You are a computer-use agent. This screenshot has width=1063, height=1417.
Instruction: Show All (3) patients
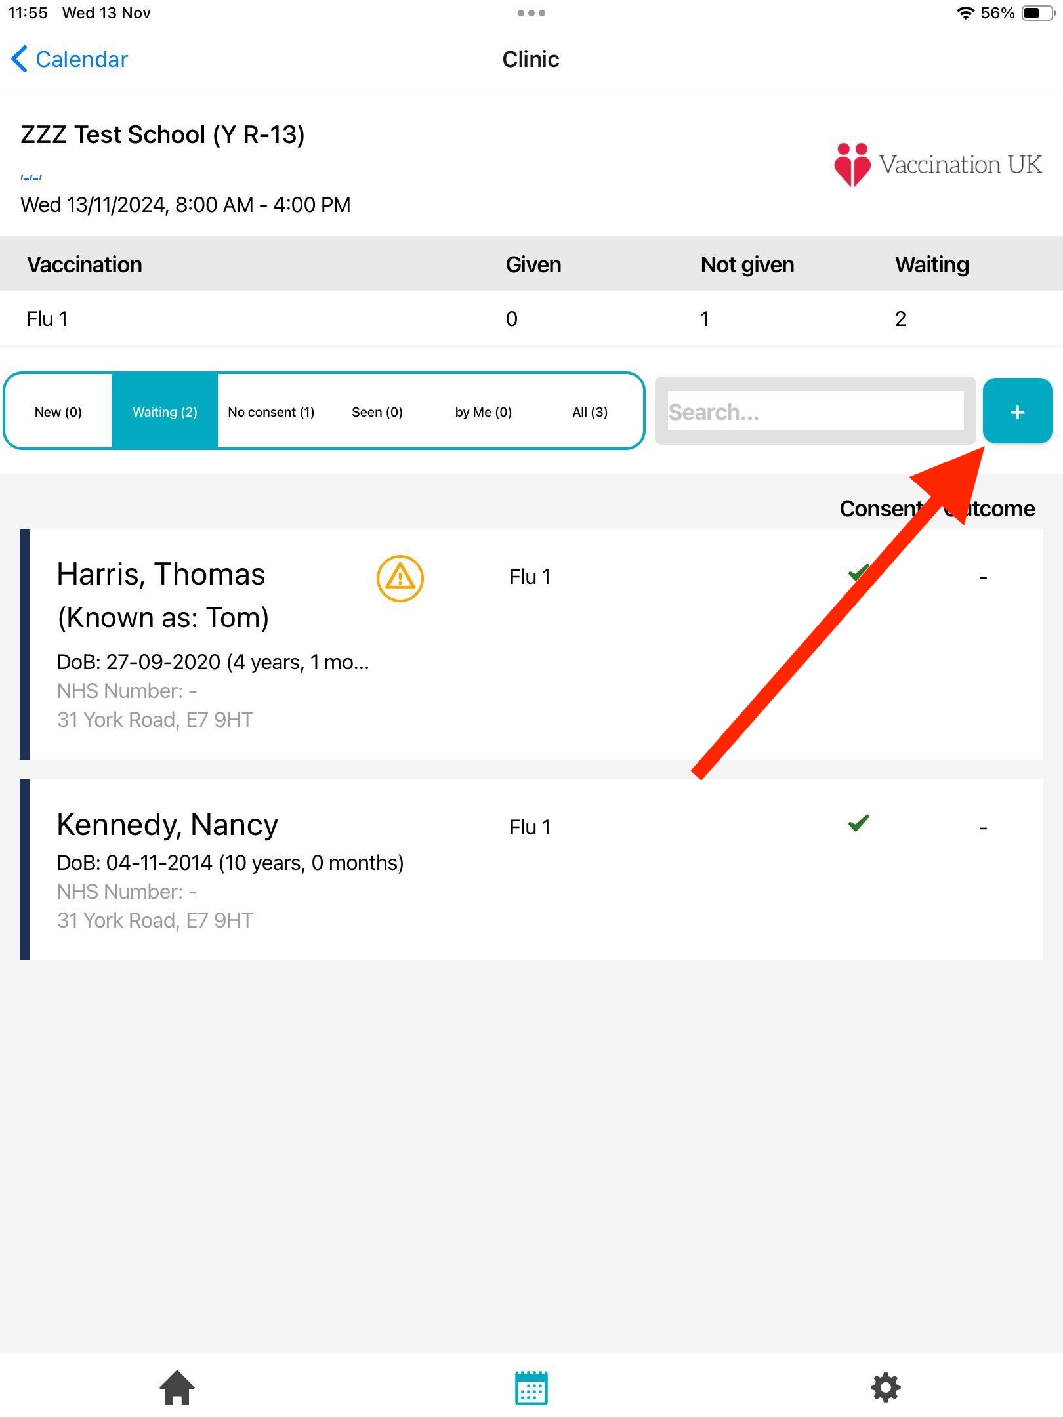coord(590,412)
